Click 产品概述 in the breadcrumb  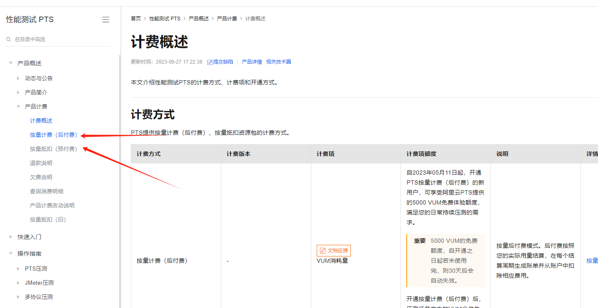(199, 19)
